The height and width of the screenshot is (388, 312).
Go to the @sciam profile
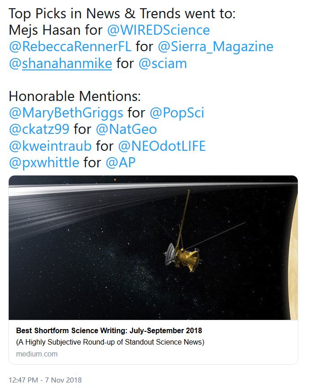(162, 63)
